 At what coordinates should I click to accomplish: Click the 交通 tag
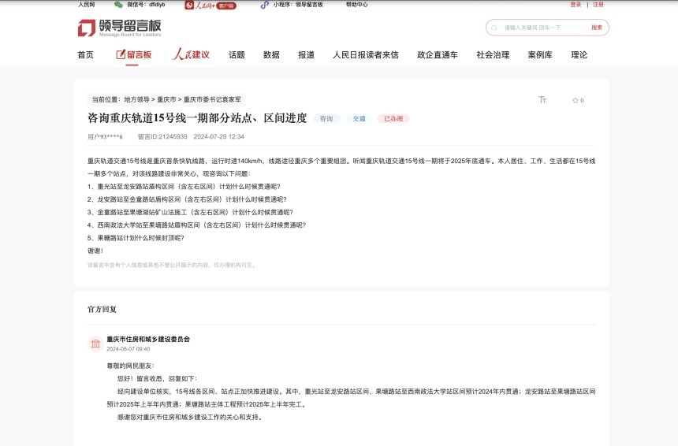pos(359,118)
